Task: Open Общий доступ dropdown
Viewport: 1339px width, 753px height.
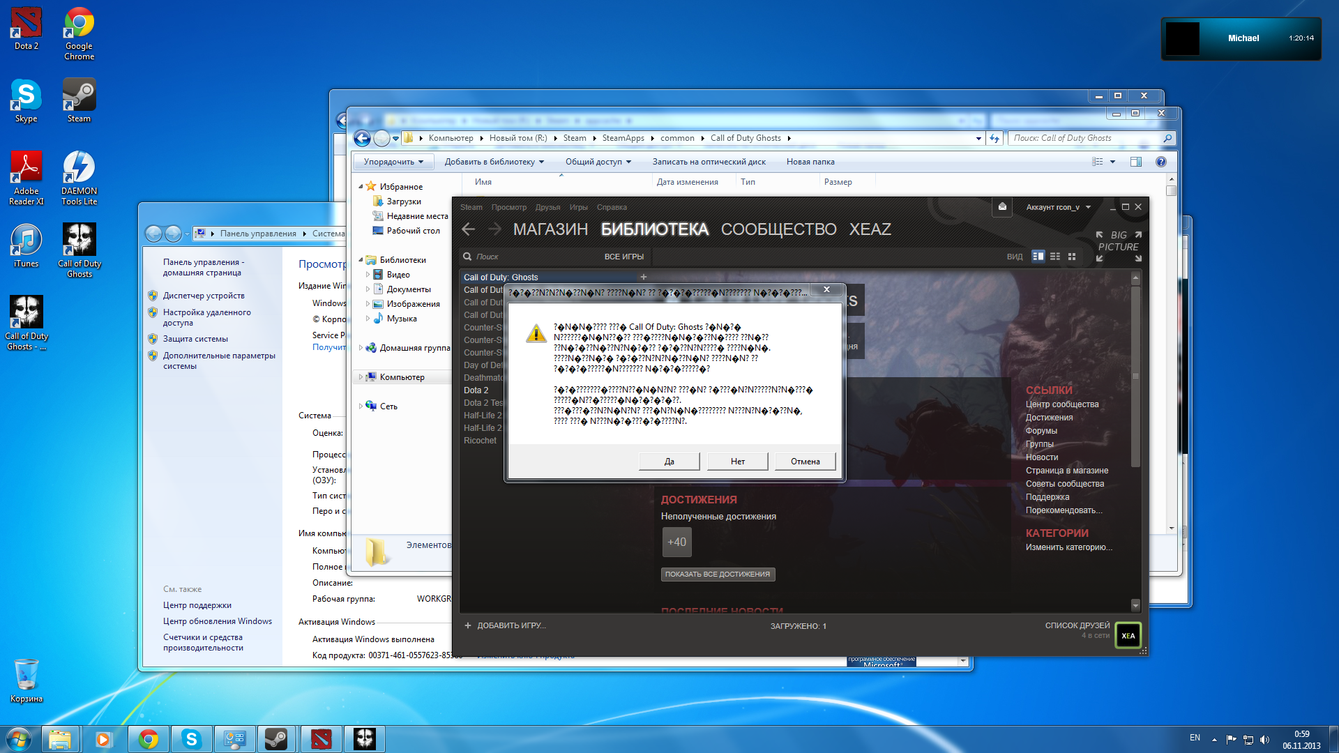Action: (x=598, y=162)
